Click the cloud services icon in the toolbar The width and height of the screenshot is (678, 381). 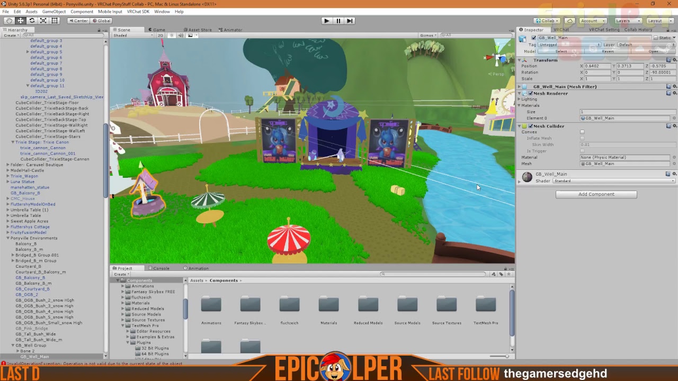[570, 21]
